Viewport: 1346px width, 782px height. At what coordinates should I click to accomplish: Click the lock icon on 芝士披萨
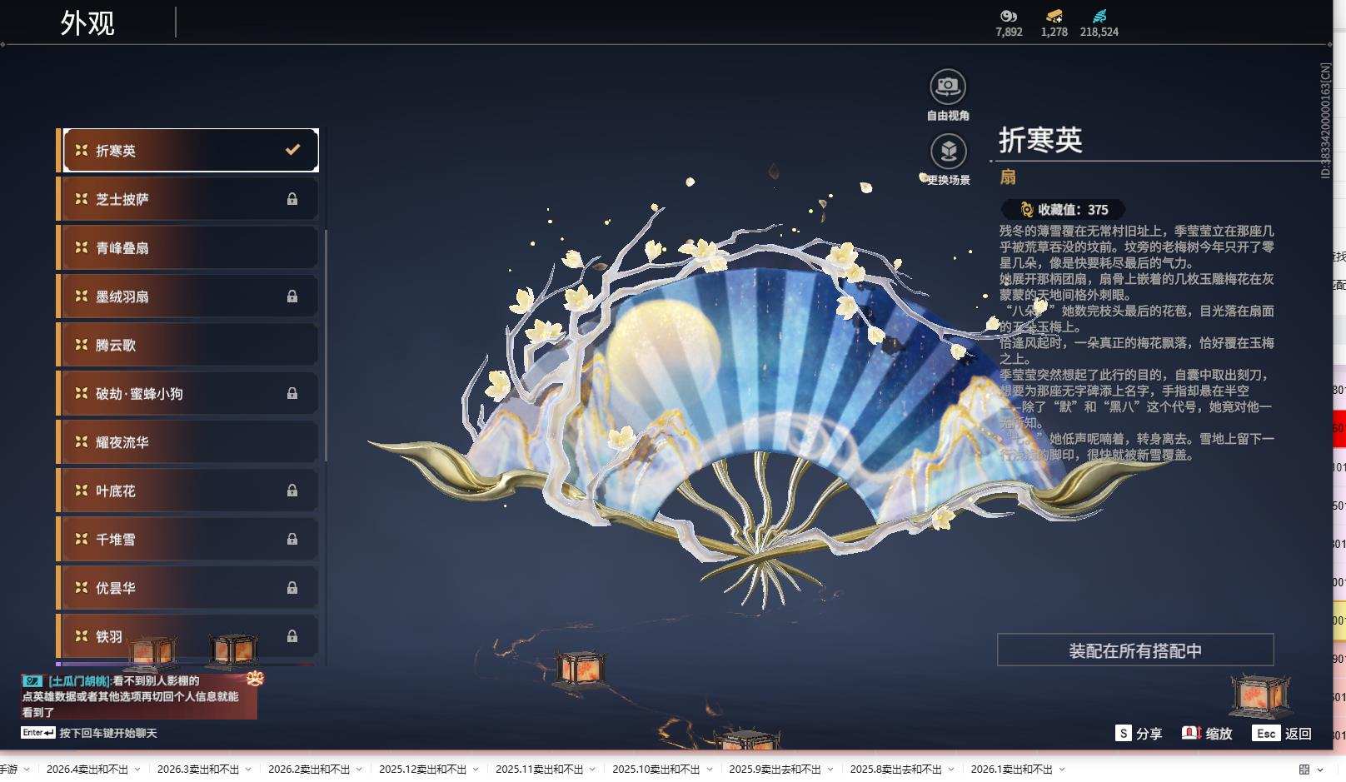pos(292,198)
